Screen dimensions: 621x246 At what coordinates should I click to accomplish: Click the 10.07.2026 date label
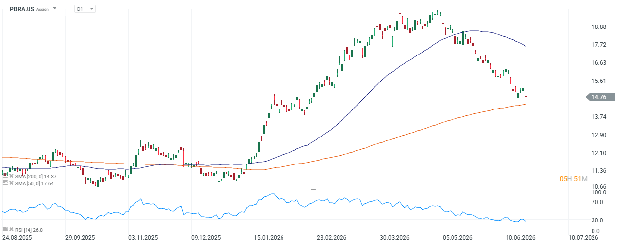tap(583, 237)
